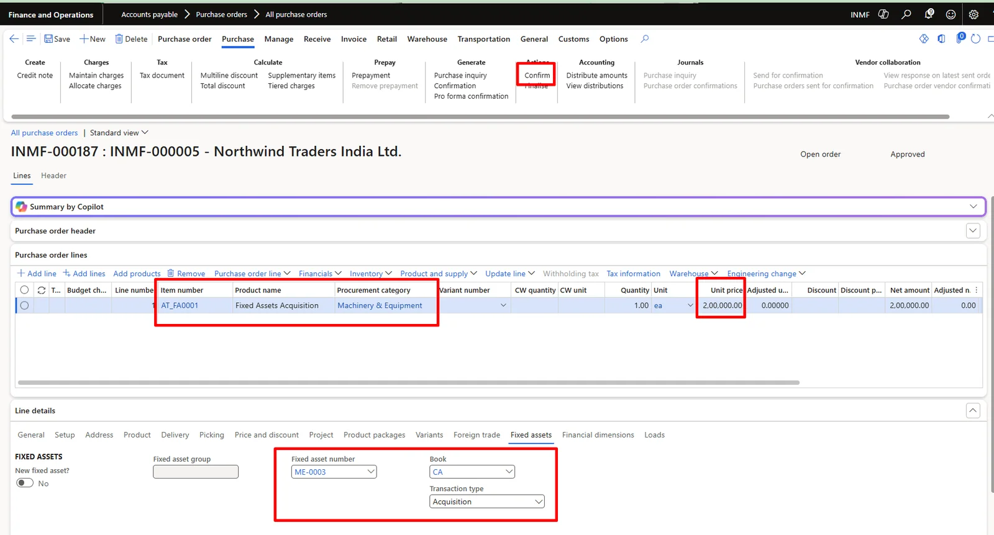
Task: Expand the Purchase order header section
Action: (x=973, y=231)
